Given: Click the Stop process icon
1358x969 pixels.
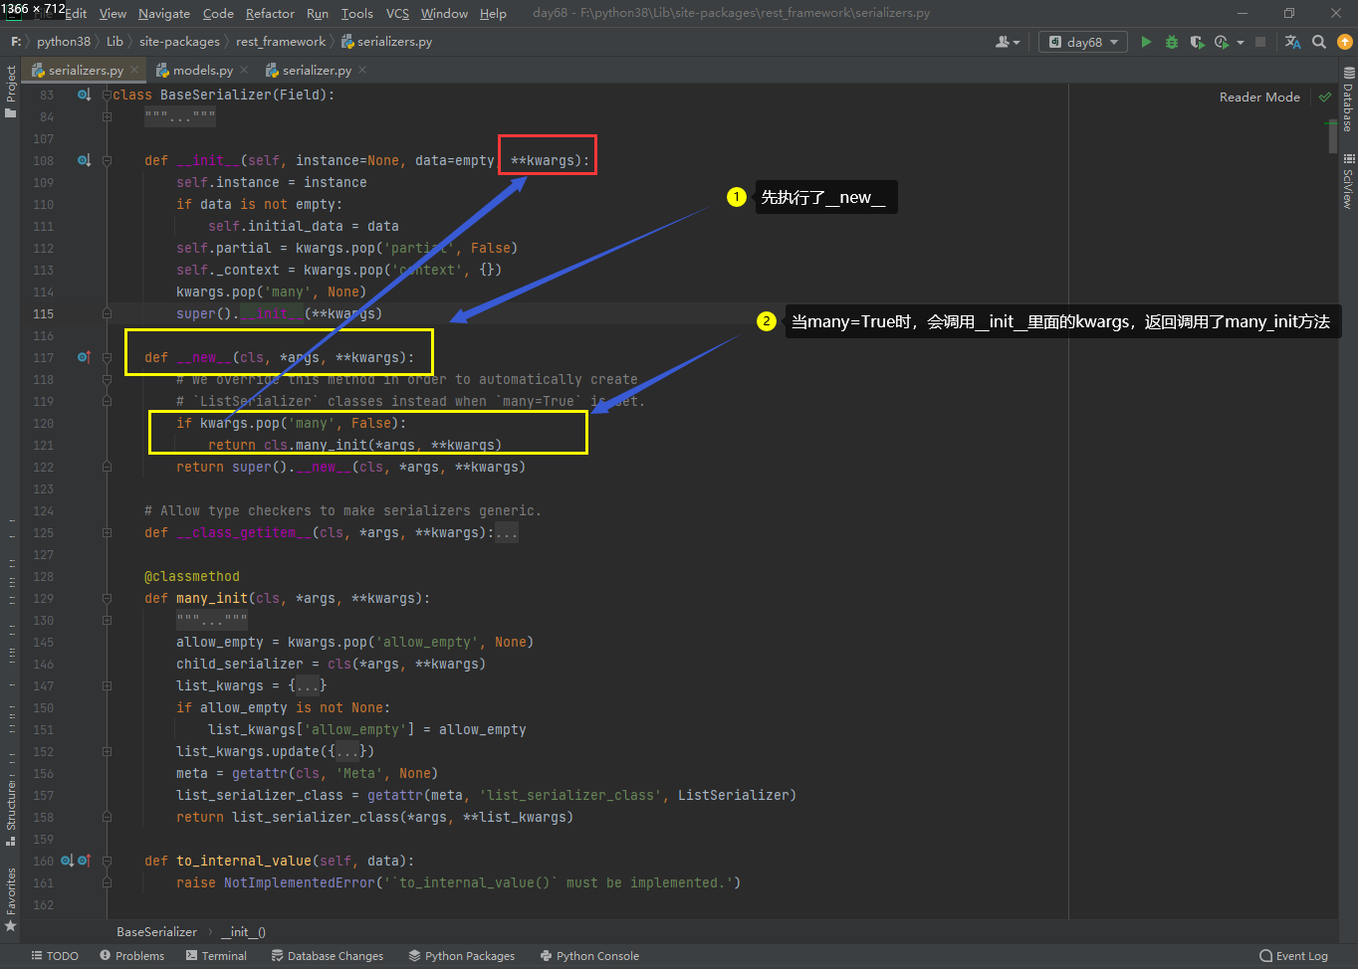Looking at the screenshot, I should [1260, 42].
